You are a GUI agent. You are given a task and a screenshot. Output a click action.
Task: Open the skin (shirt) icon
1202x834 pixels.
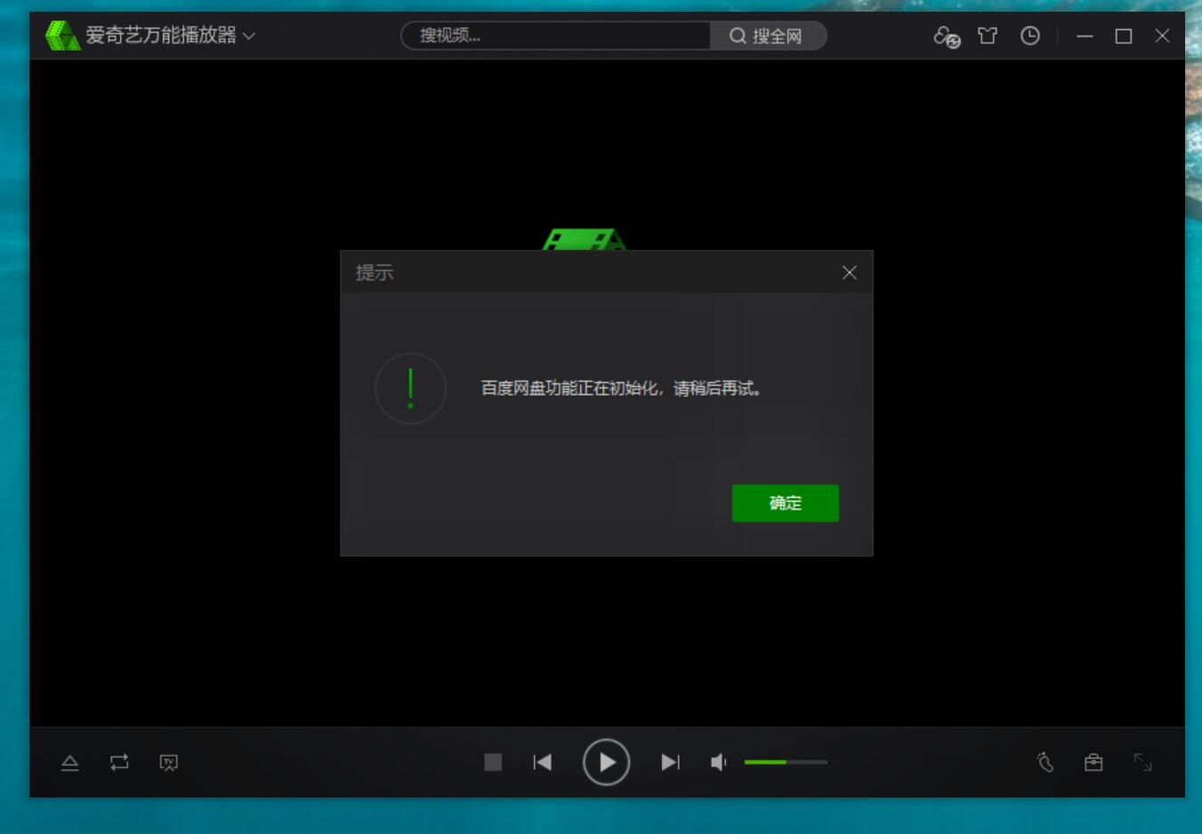[988, 36]
